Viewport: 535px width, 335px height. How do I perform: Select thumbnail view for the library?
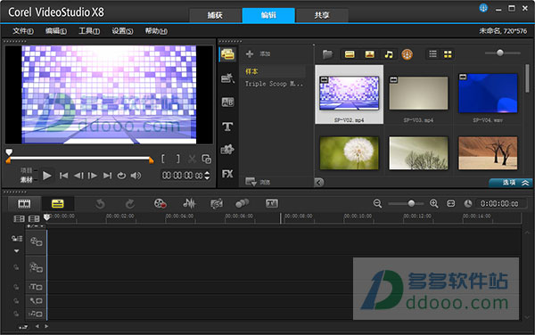pyautogui.click(x=448, y=53)
